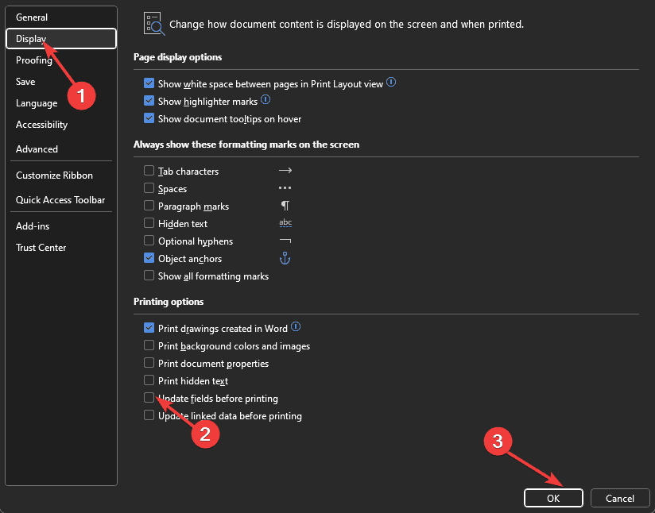Check Paragraph marks option

(x=149, y=206)
